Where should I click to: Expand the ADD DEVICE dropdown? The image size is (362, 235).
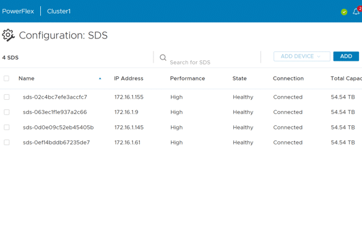(302, 56)
